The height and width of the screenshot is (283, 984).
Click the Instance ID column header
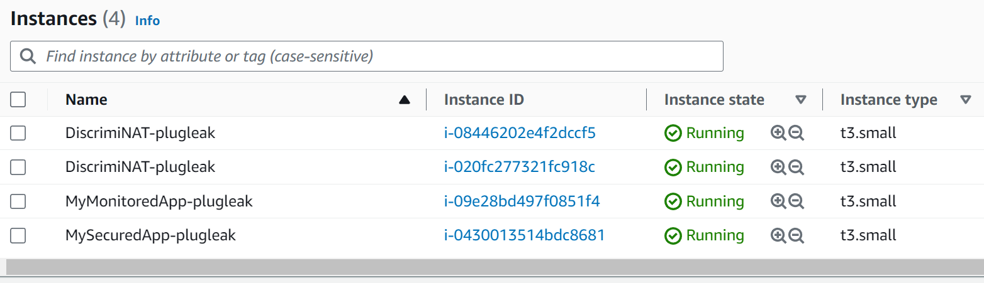pyautogui.click(x=483, y=100)
